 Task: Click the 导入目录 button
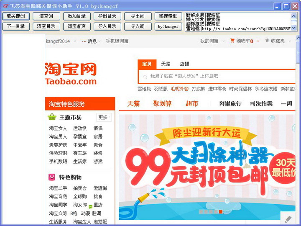[x=107, y=26]
